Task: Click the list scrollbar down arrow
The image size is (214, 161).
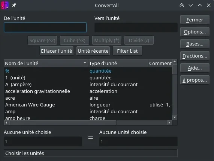Action: 175,117
